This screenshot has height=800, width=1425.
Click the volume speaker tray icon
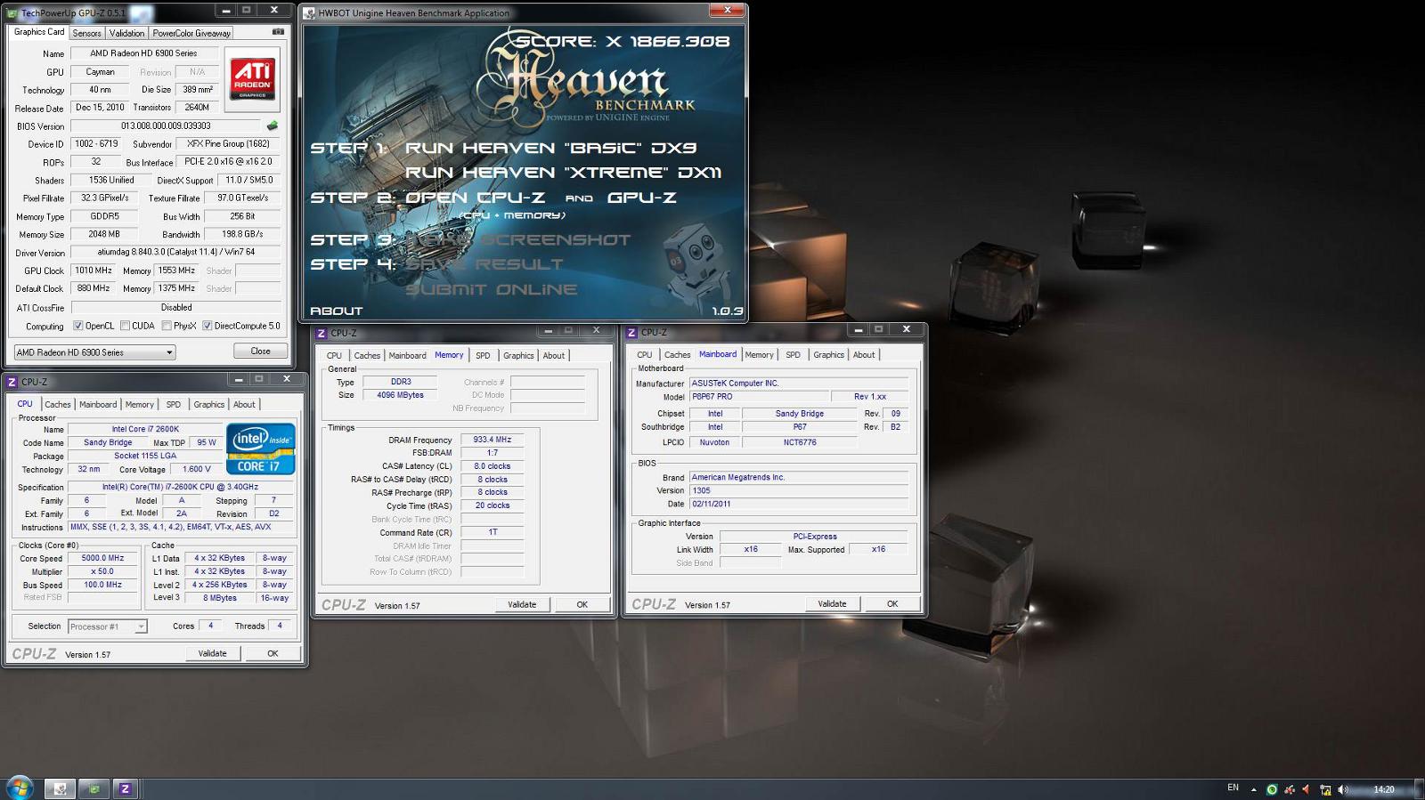pyautogui.click(x=1343, y=789)
